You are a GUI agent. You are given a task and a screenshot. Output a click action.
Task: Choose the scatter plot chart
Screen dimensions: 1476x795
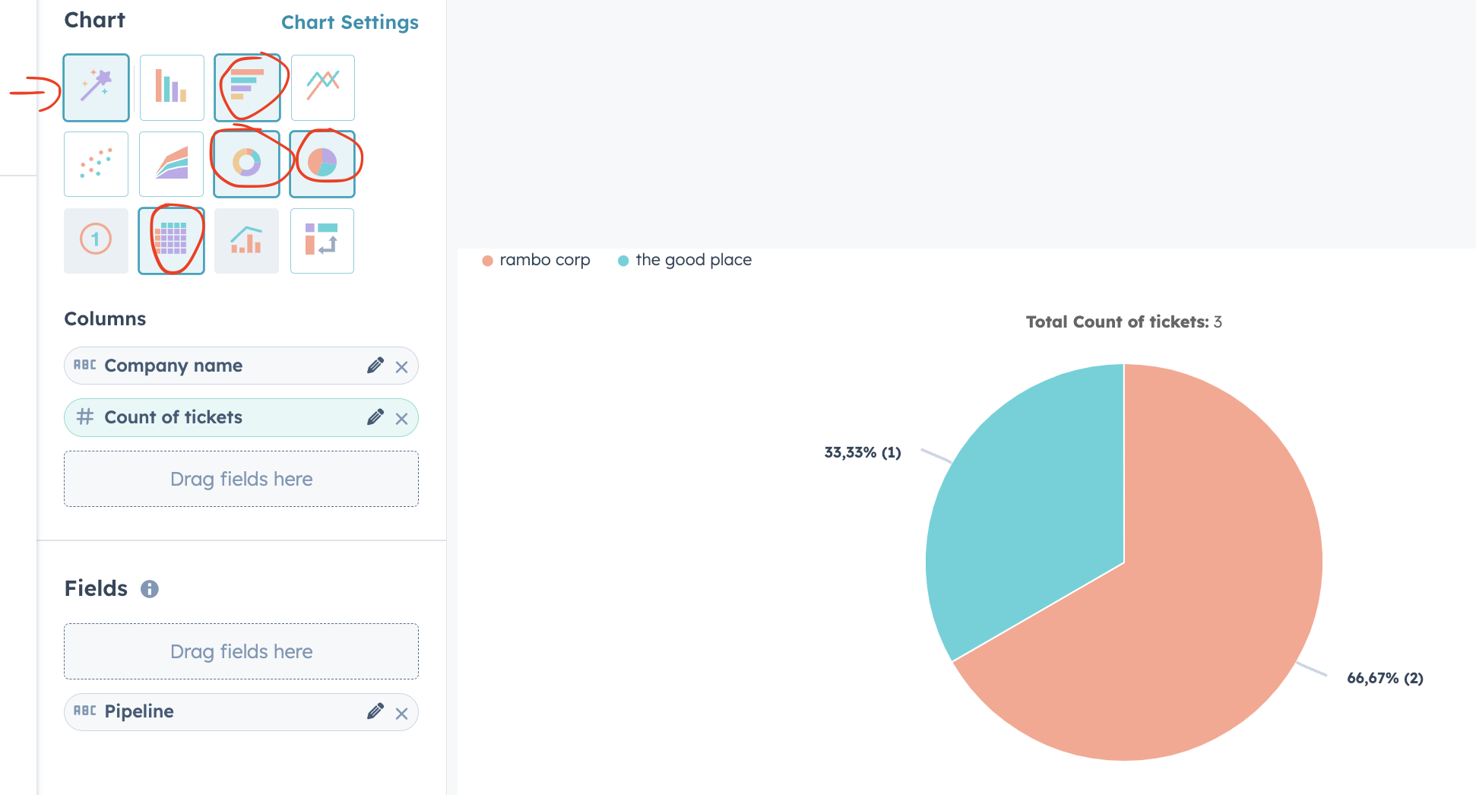pyautogui.click(x=96, y=163)
